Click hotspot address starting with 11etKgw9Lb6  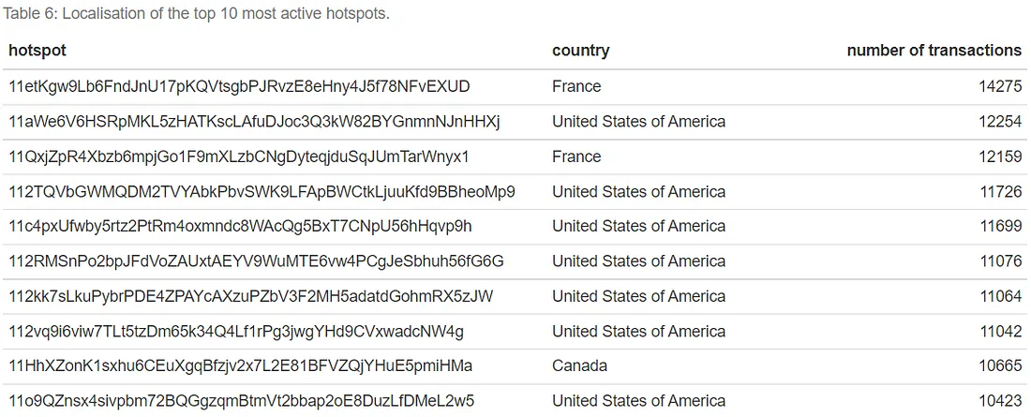pyautogui.click(x=239, y=86)
